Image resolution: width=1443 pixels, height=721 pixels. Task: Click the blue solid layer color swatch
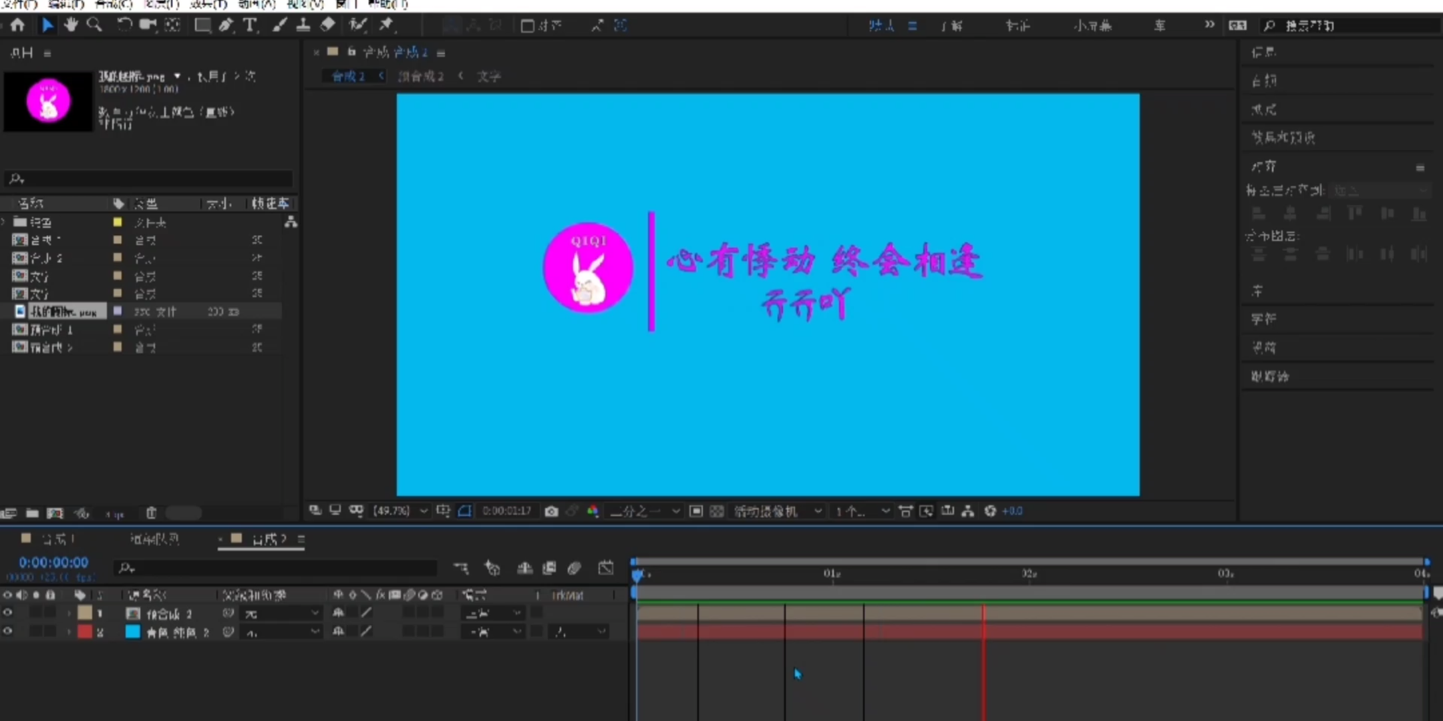[x=133, y=632]
